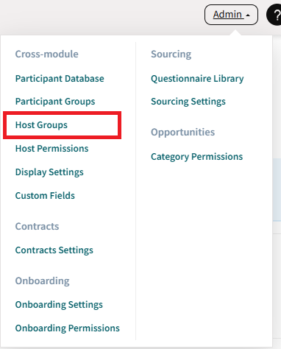Open the Questionnaire Library

tap(197, 79)
